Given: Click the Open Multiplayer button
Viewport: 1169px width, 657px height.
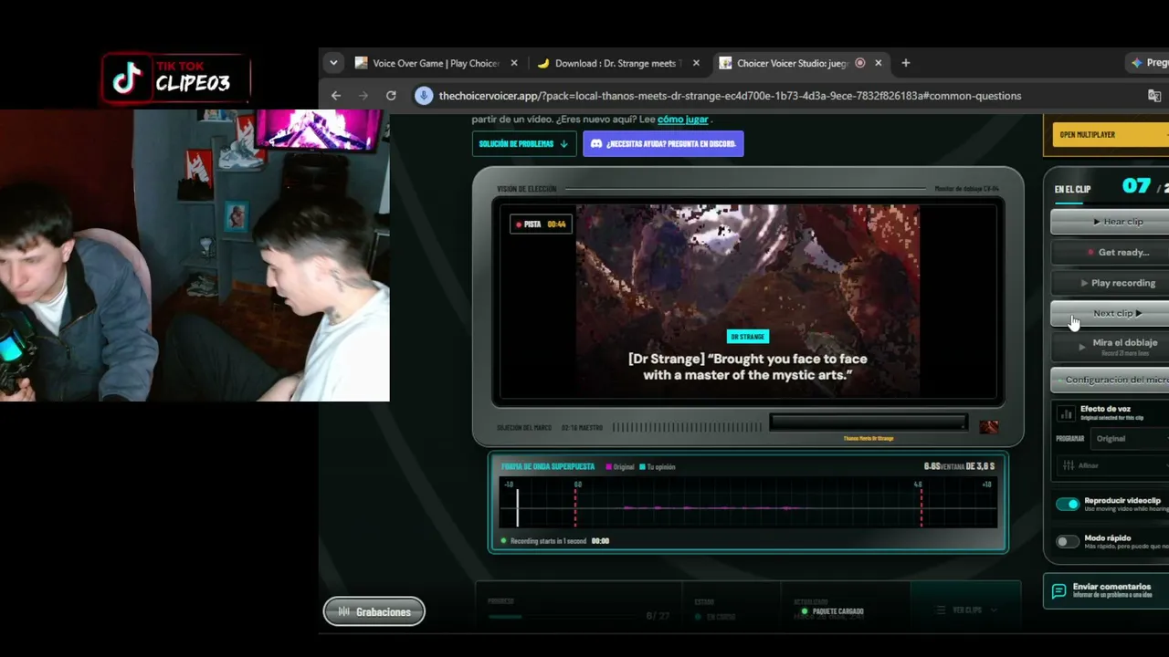Looking at the screenshot, I should [1109, 135].
